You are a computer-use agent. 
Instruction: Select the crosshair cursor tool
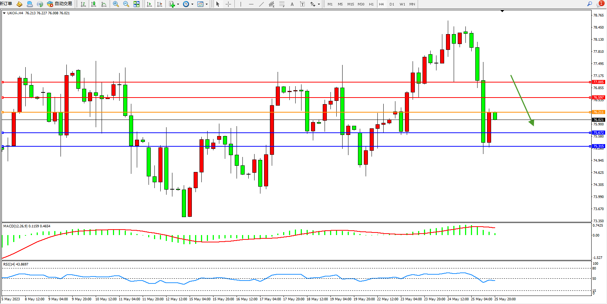228,4
